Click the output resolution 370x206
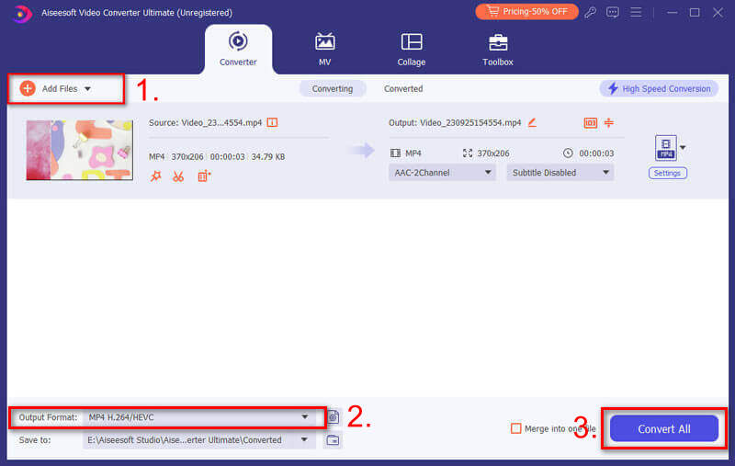The image size is (735, 466). click(x=493, y=153)
